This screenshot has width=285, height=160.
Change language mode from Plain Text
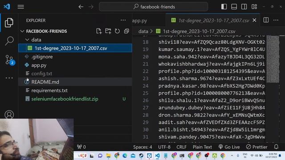[x=202, y=147]
